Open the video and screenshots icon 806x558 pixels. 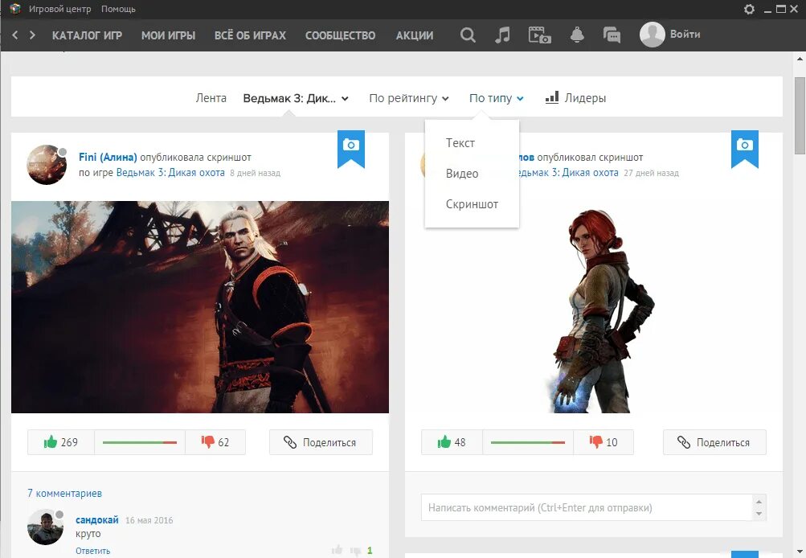pos(539,35)
